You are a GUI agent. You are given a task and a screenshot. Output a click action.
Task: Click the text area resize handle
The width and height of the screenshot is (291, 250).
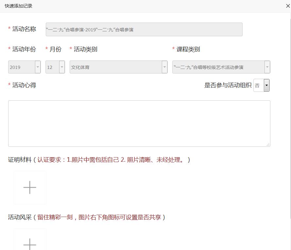pos(268,144)
